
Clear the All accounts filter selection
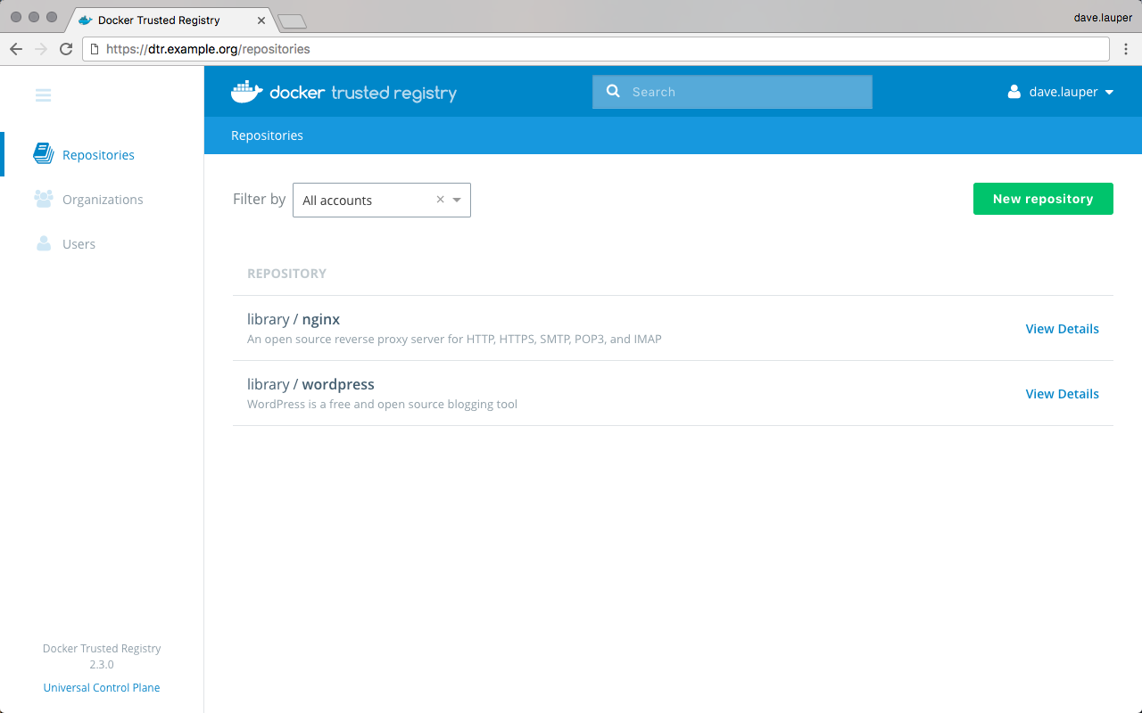440,200
